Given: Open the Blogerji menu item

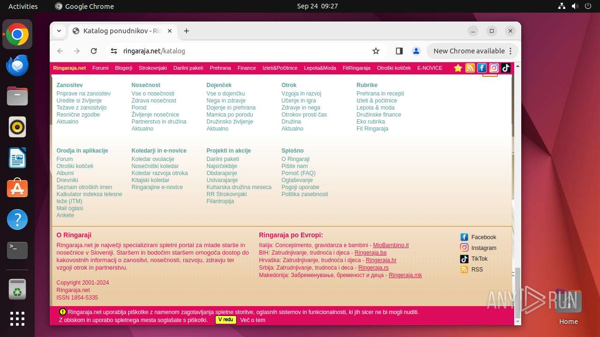Looking at the screenshot, I should click(124, 68).
